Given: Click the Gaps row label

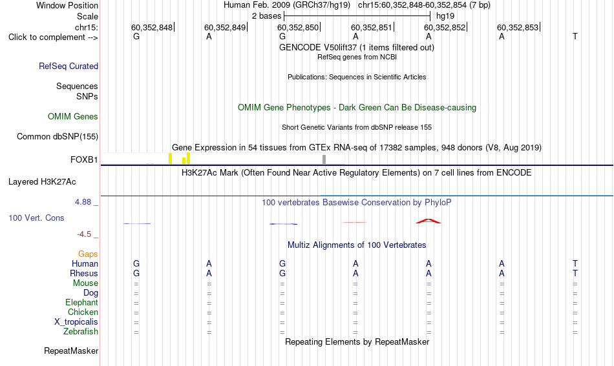Looking at the screenshot, I should pyautogui.click(x=88, y=254).
